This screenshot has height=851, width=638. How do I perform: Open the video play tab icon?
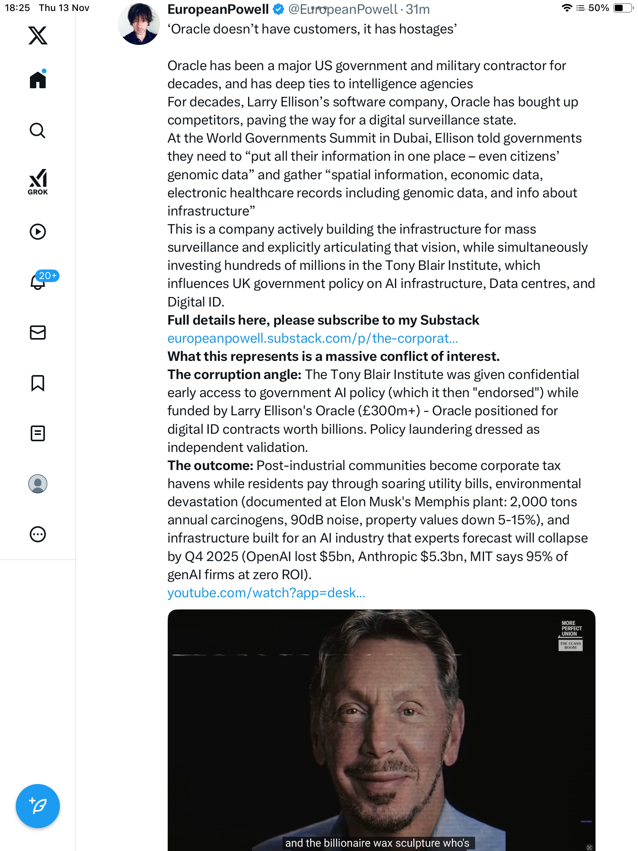[x=38, y=232]
